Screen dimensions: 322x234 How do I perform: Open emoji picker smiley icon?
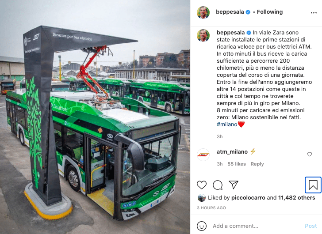[x=201, y=226]
